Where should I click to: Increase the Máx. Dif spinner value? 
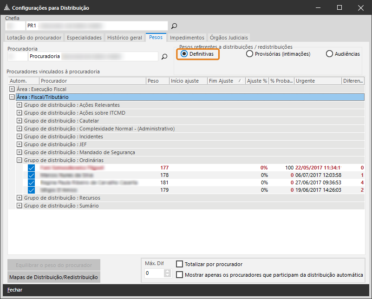[168, 271]
